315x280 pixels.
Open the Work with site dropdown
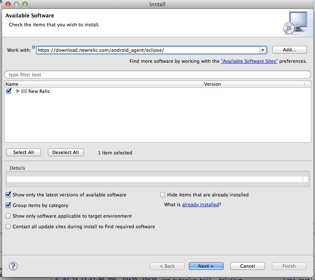(262, 50)
